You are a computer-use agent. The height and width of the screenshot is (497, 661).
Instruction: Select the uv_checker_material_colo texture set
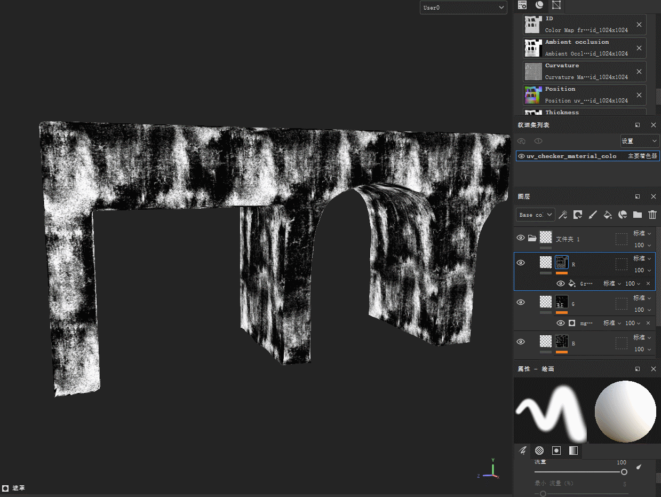[571, 156]
